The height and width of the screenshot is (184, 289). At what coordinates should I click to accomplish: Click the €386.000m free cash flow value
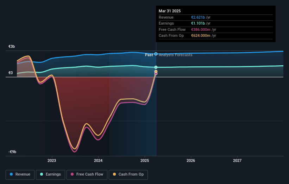click(x=201, y=29)
